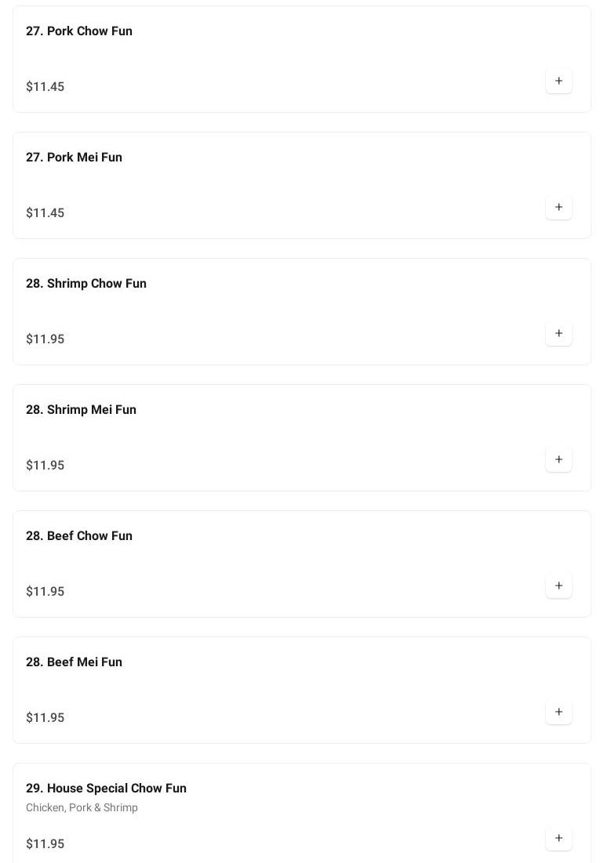This screenshot has height=863, width=604.
Task: Tap plus icon for Shrimp Mei Fun
Action: tap(559, 460)
